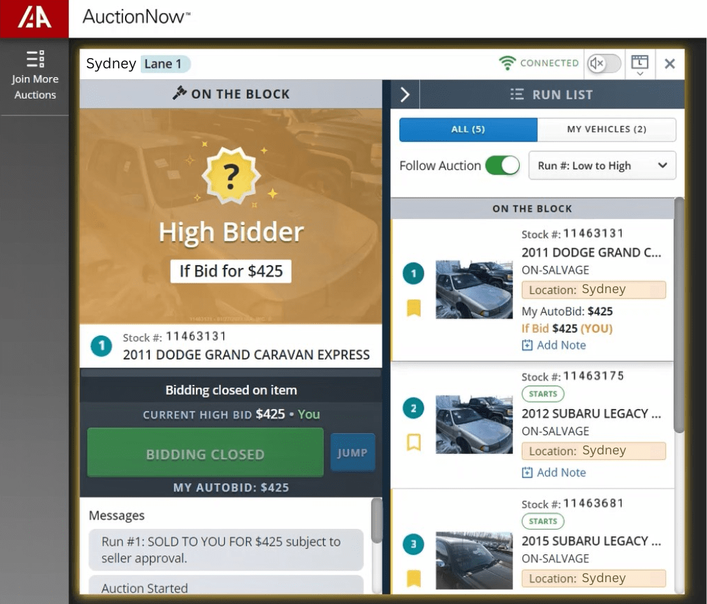Click Add Note under 2011 Dodge listing
The image size is (707, 604).
[x=554, y=345]
